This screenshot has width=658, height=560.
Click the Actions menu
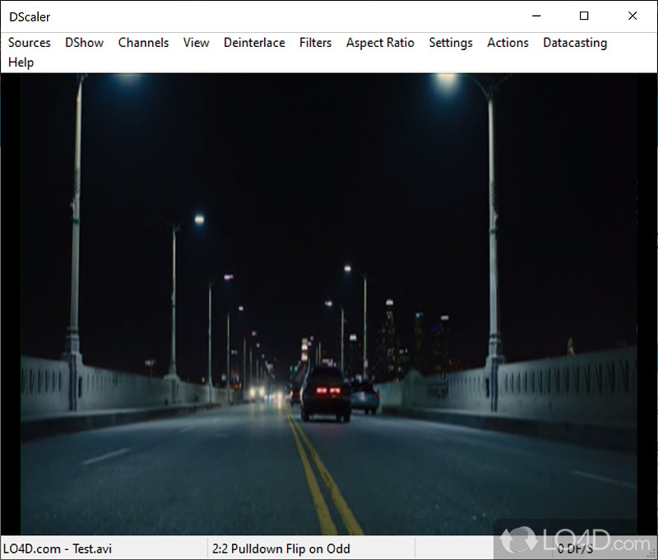[x=507, y=43]
